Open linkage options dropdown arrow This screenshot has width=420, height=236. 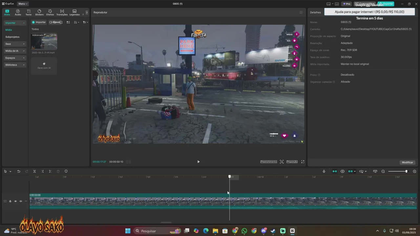coord(355,171)
